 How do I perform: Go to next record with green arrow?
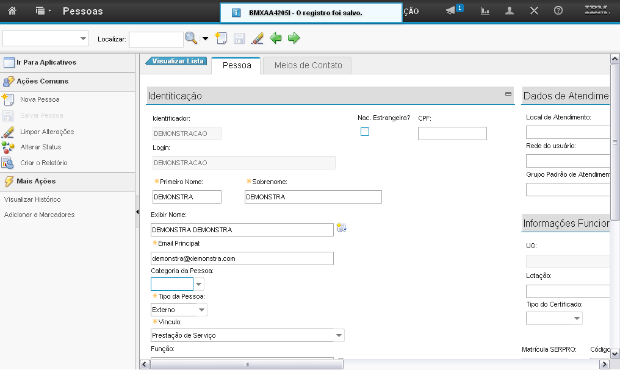[294, 38]
